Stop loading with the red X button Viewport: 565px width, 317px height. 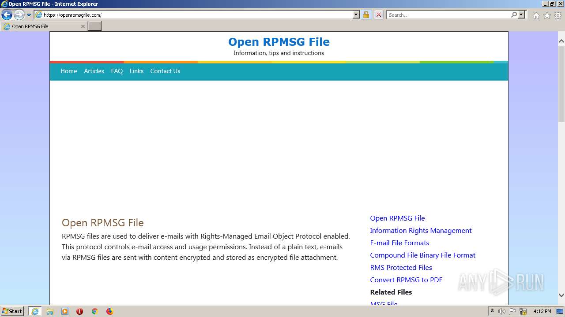pos(379,15)
